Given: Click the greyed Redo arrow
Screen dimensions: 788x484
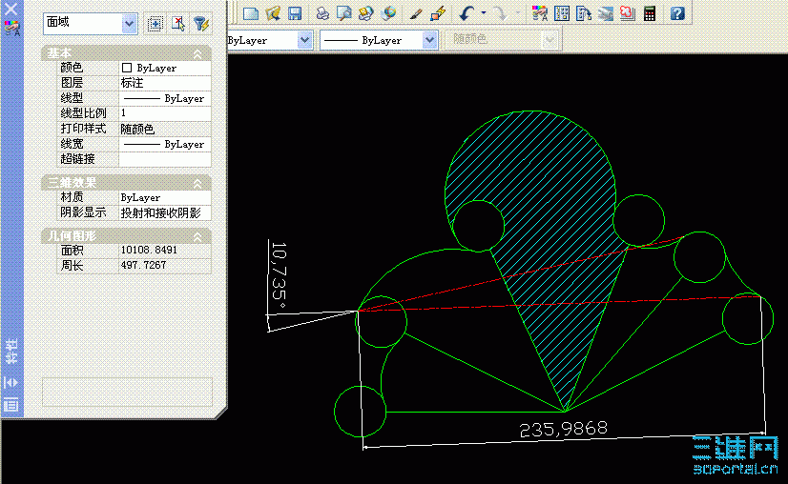Looking at the screenshot, I should 500,13.
